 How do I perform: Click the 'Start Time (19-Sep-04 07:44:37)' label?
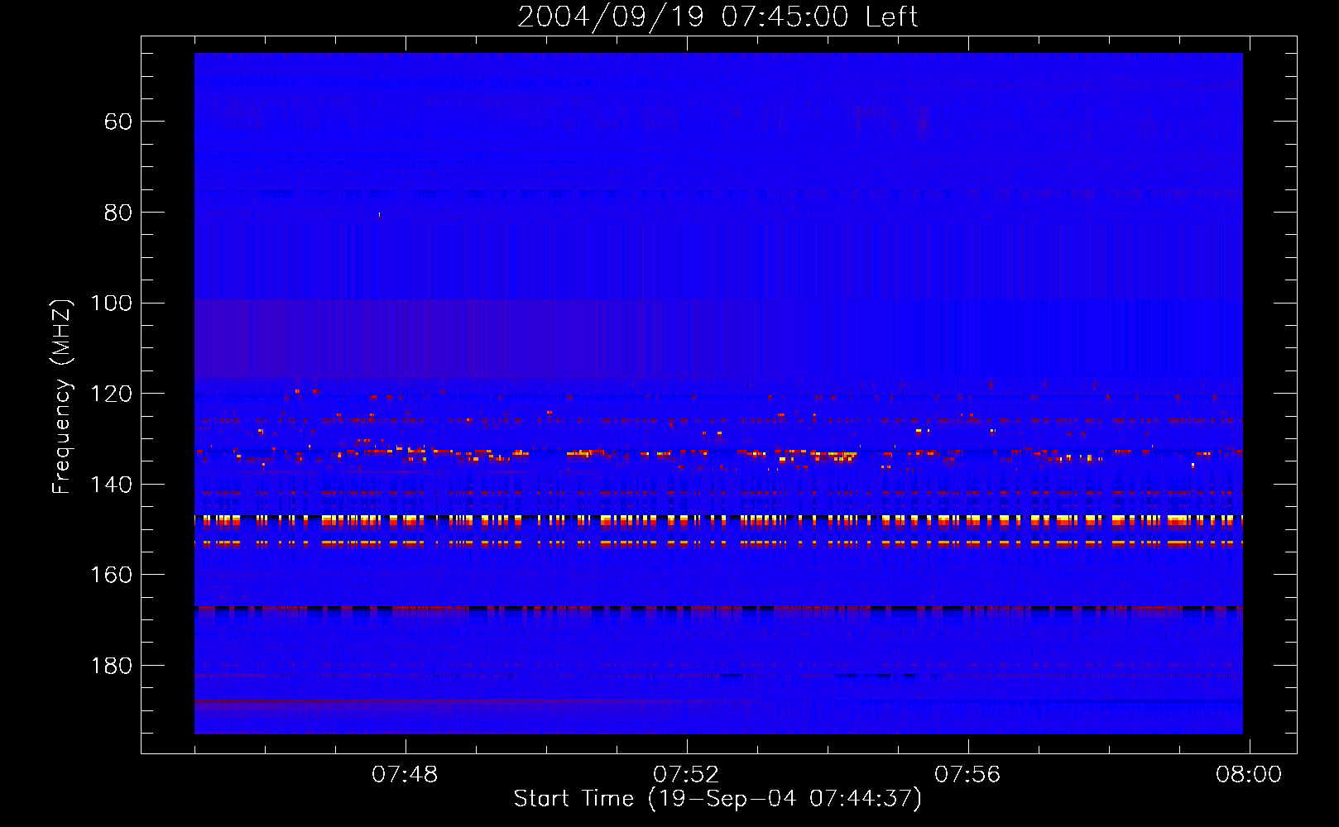coord(717,799)
